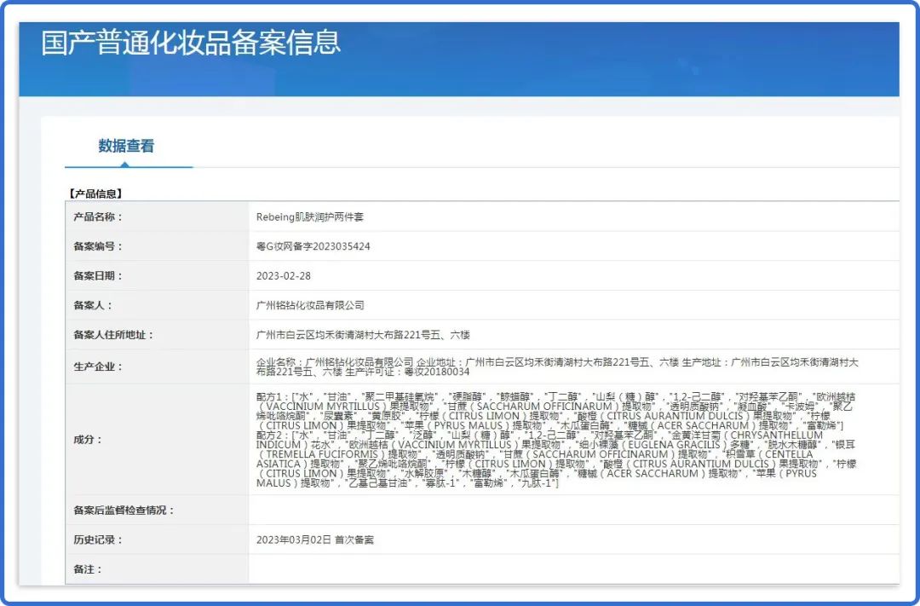Viewport: 920px width, 606px height.
Task: Select the 2023年03月02日 首次备案 history entry
Action: [315, 540]
